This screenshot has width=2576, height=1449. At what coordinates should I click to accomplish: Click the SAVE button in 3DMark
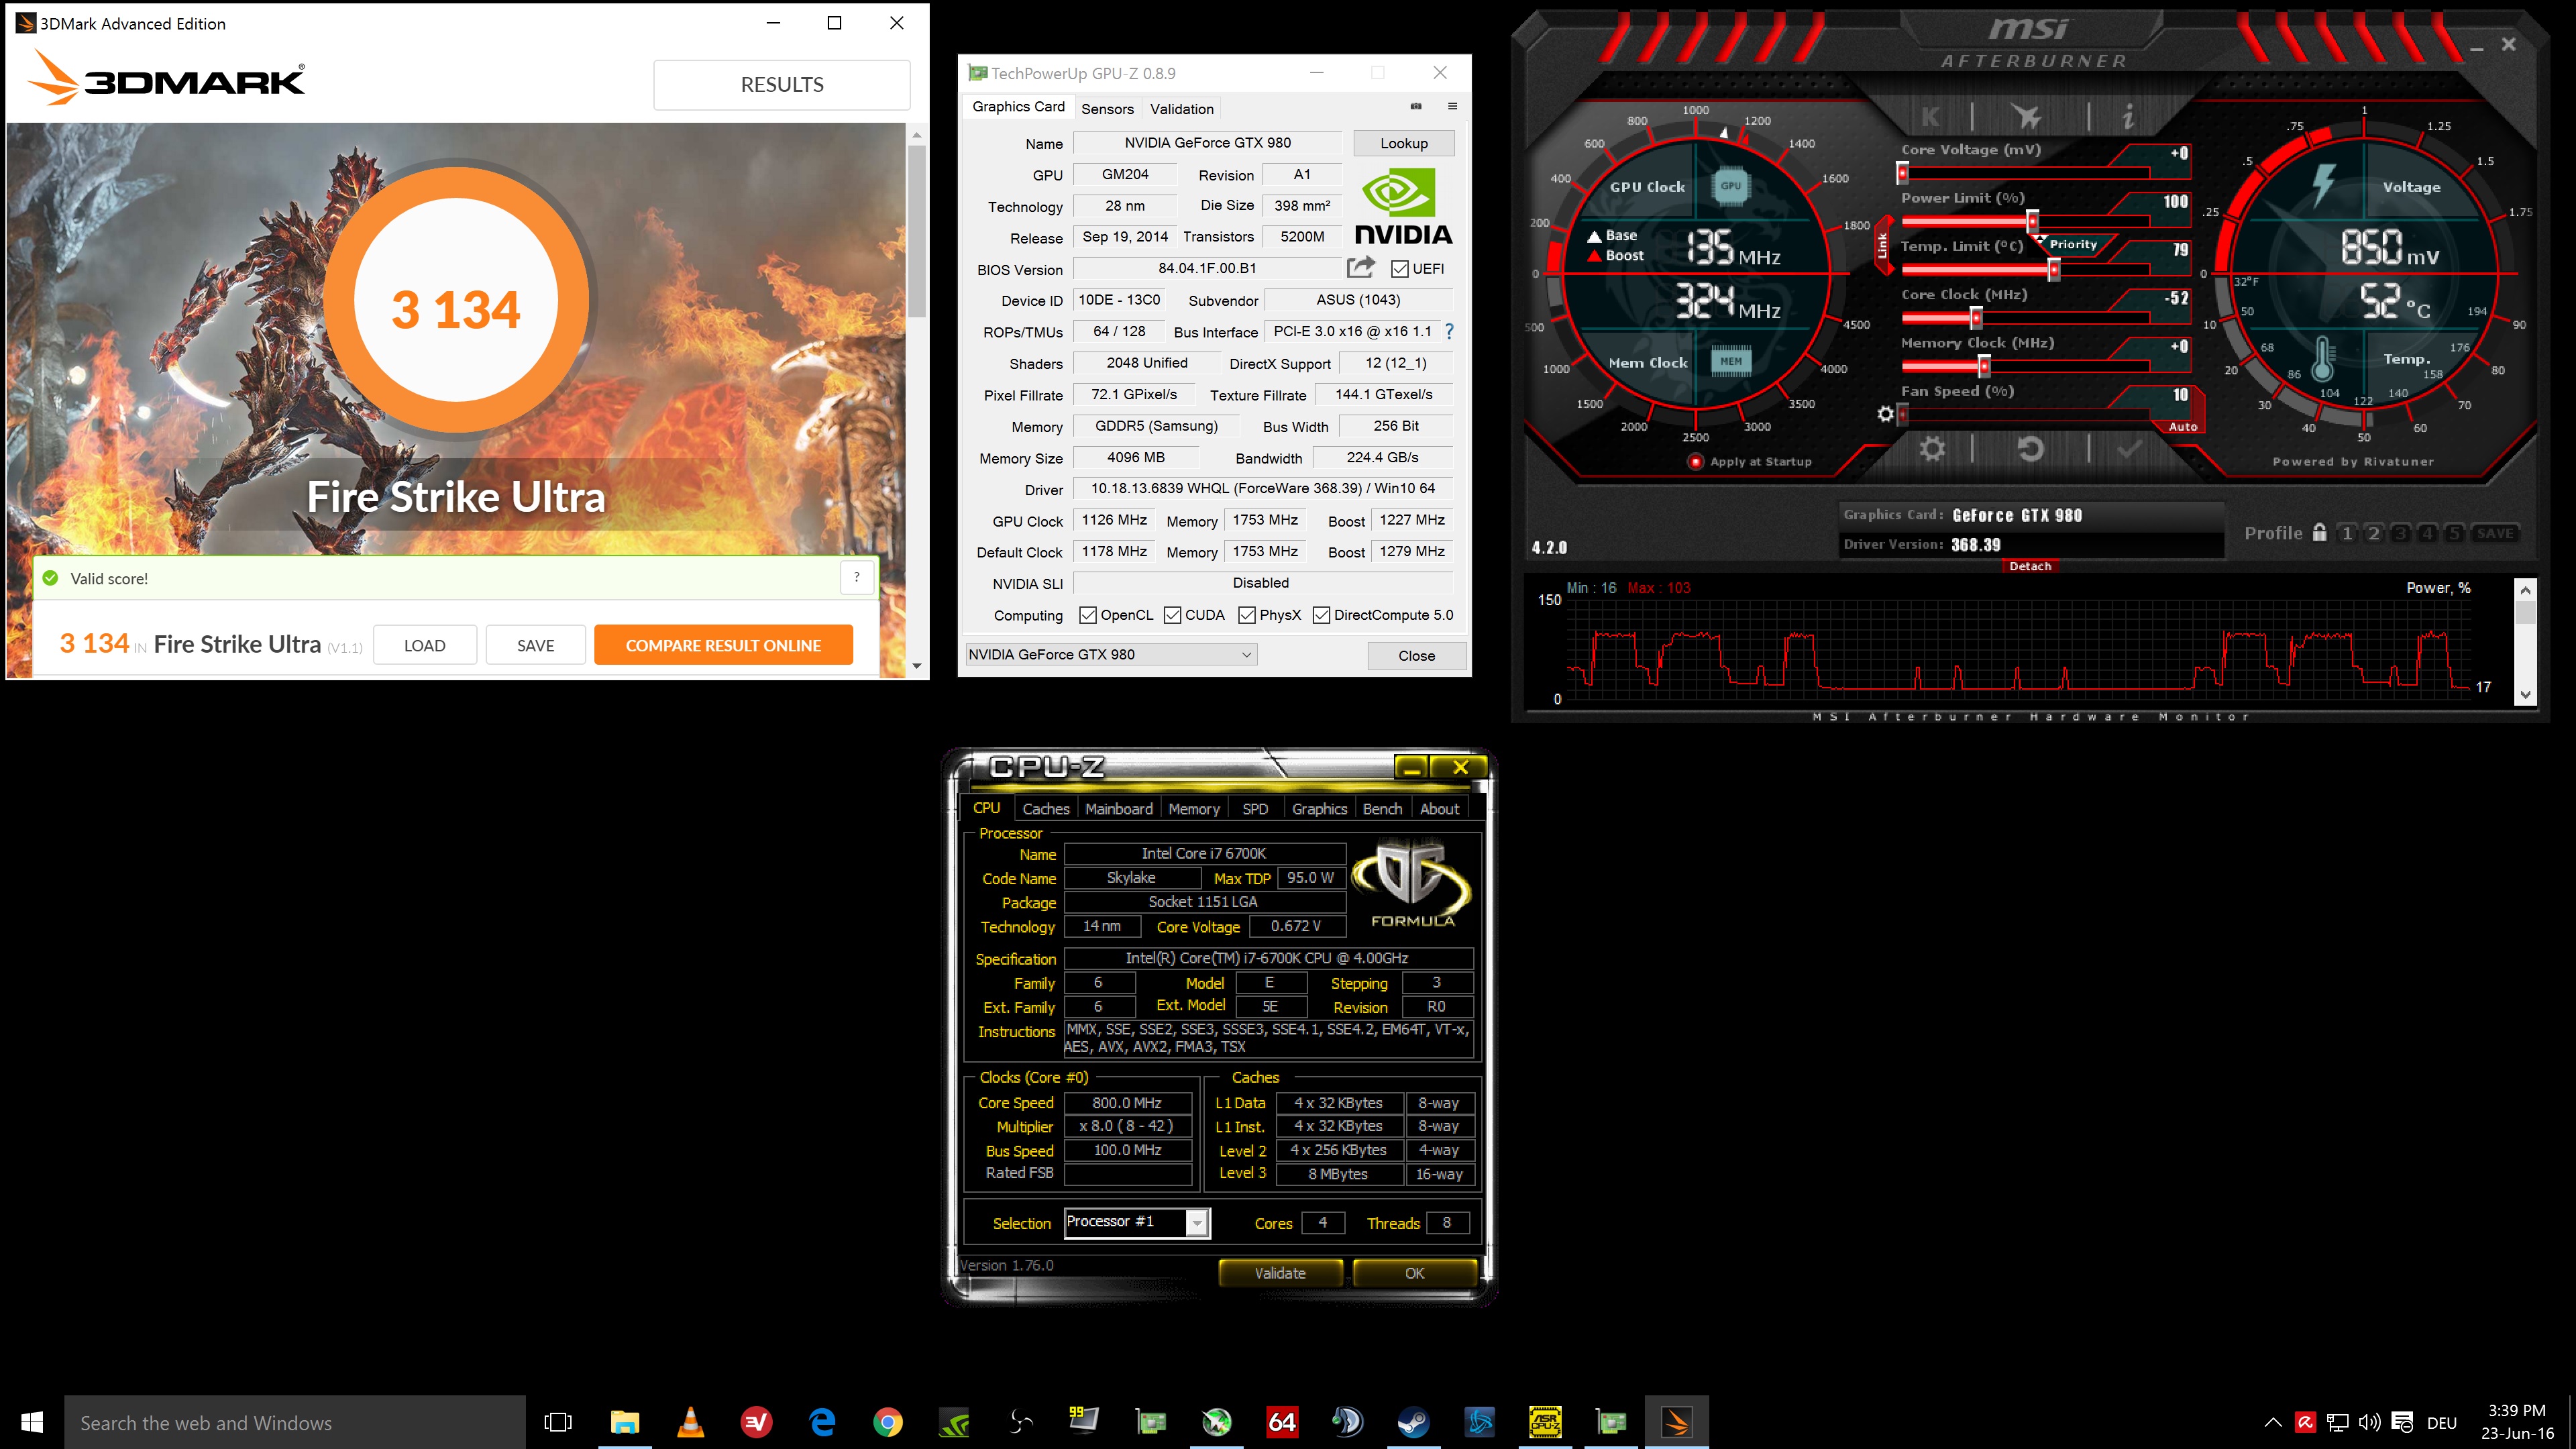click(x=535, y=645)
